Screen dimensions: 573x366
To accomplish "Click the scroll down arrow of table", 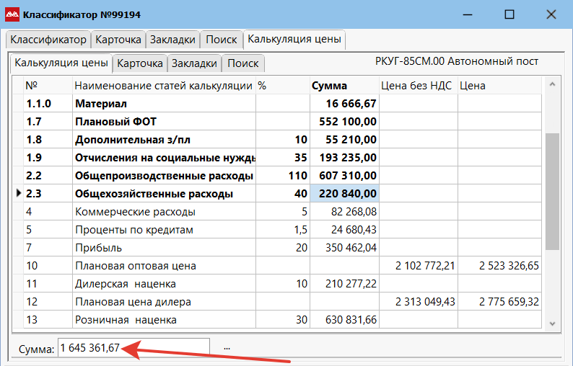I will tap(552, 323).
